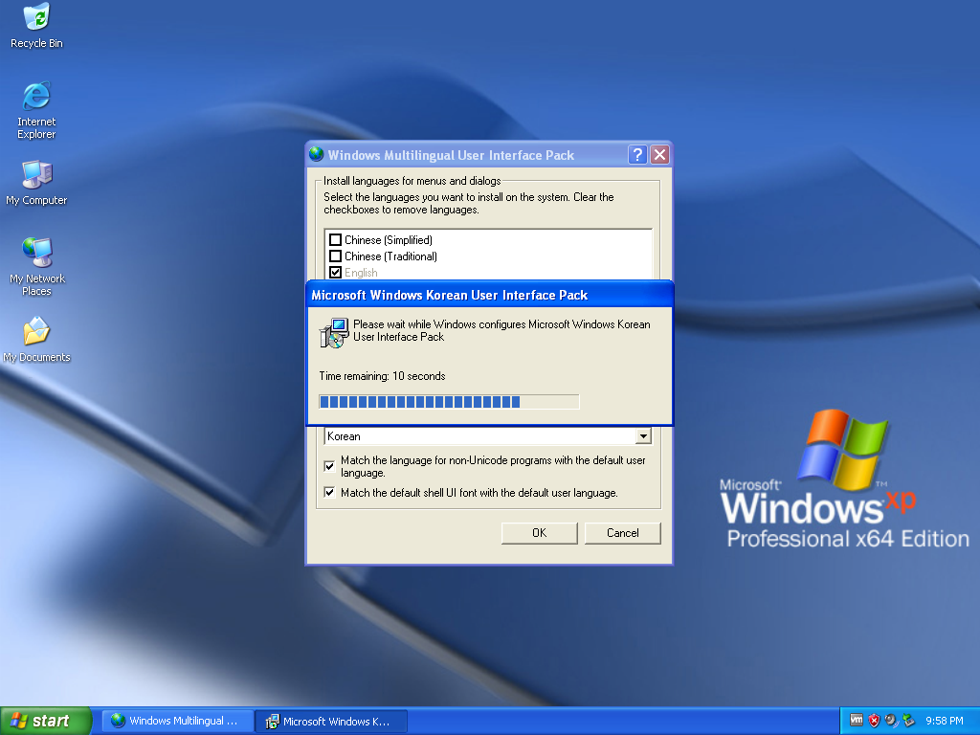Image resolution: width=980 pixels, height=735 pixels.
Task: Click the installation progress bar
Action: (x=449, y=402)
